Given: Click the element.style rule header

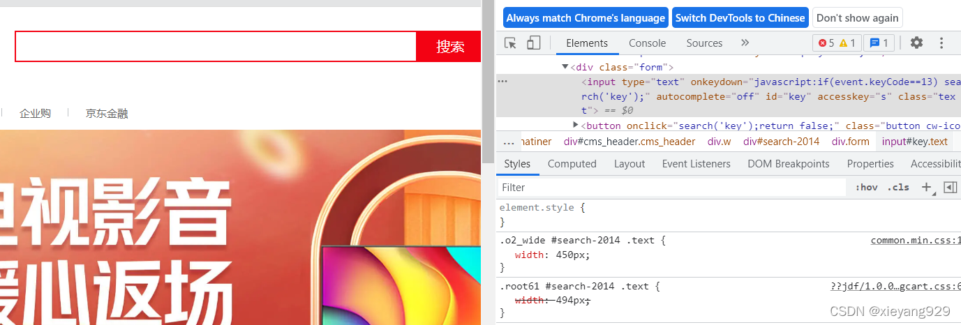Looking at the screenshot, I should [543, 208].
